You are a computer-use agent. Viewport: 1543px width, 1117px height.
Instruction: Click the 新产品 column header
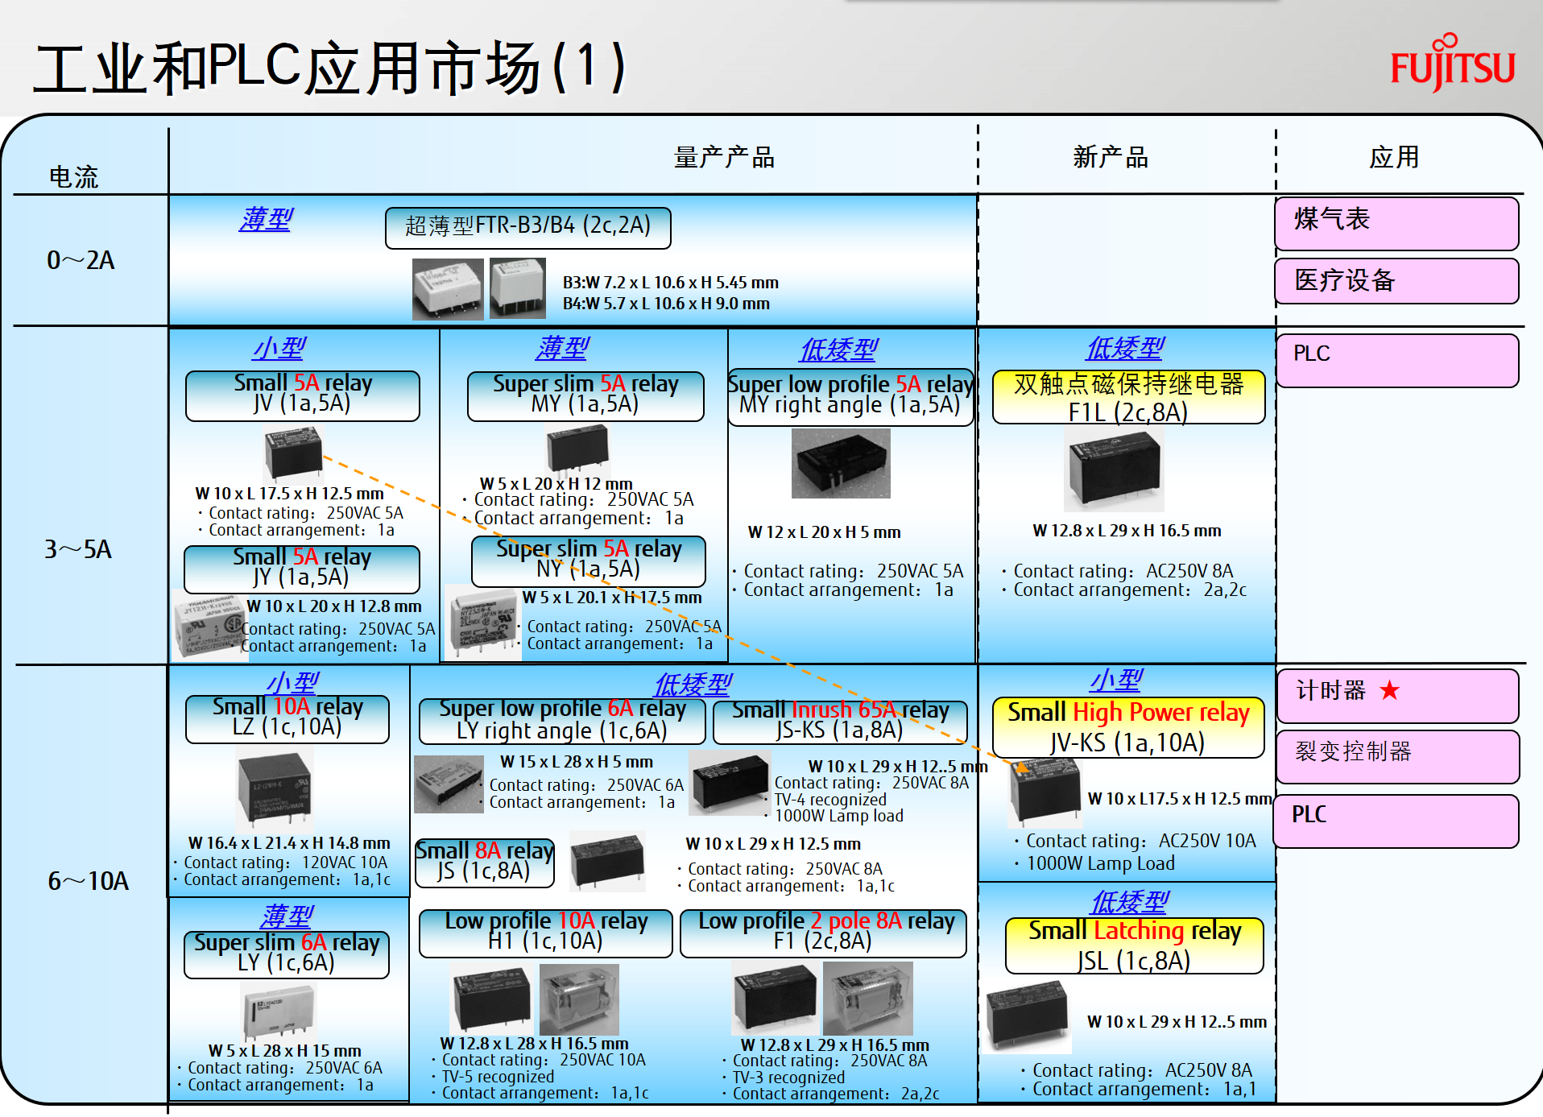(1111, 157)
